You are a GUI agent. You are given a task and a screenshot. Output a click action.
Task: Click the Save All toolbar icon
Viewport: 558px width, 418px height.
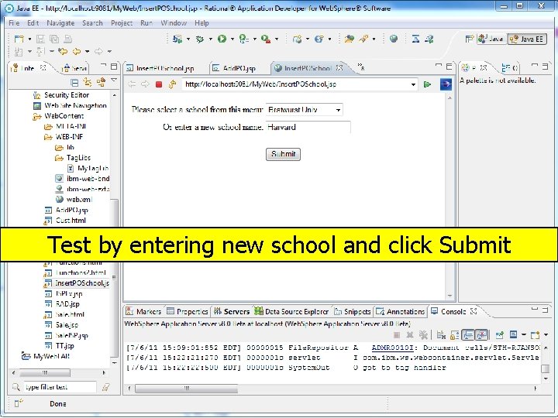(x=54, y=39)
